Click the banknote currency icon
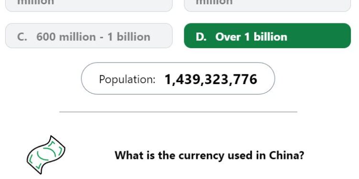This screenshot has width=359, height=179. click(46, 155)
